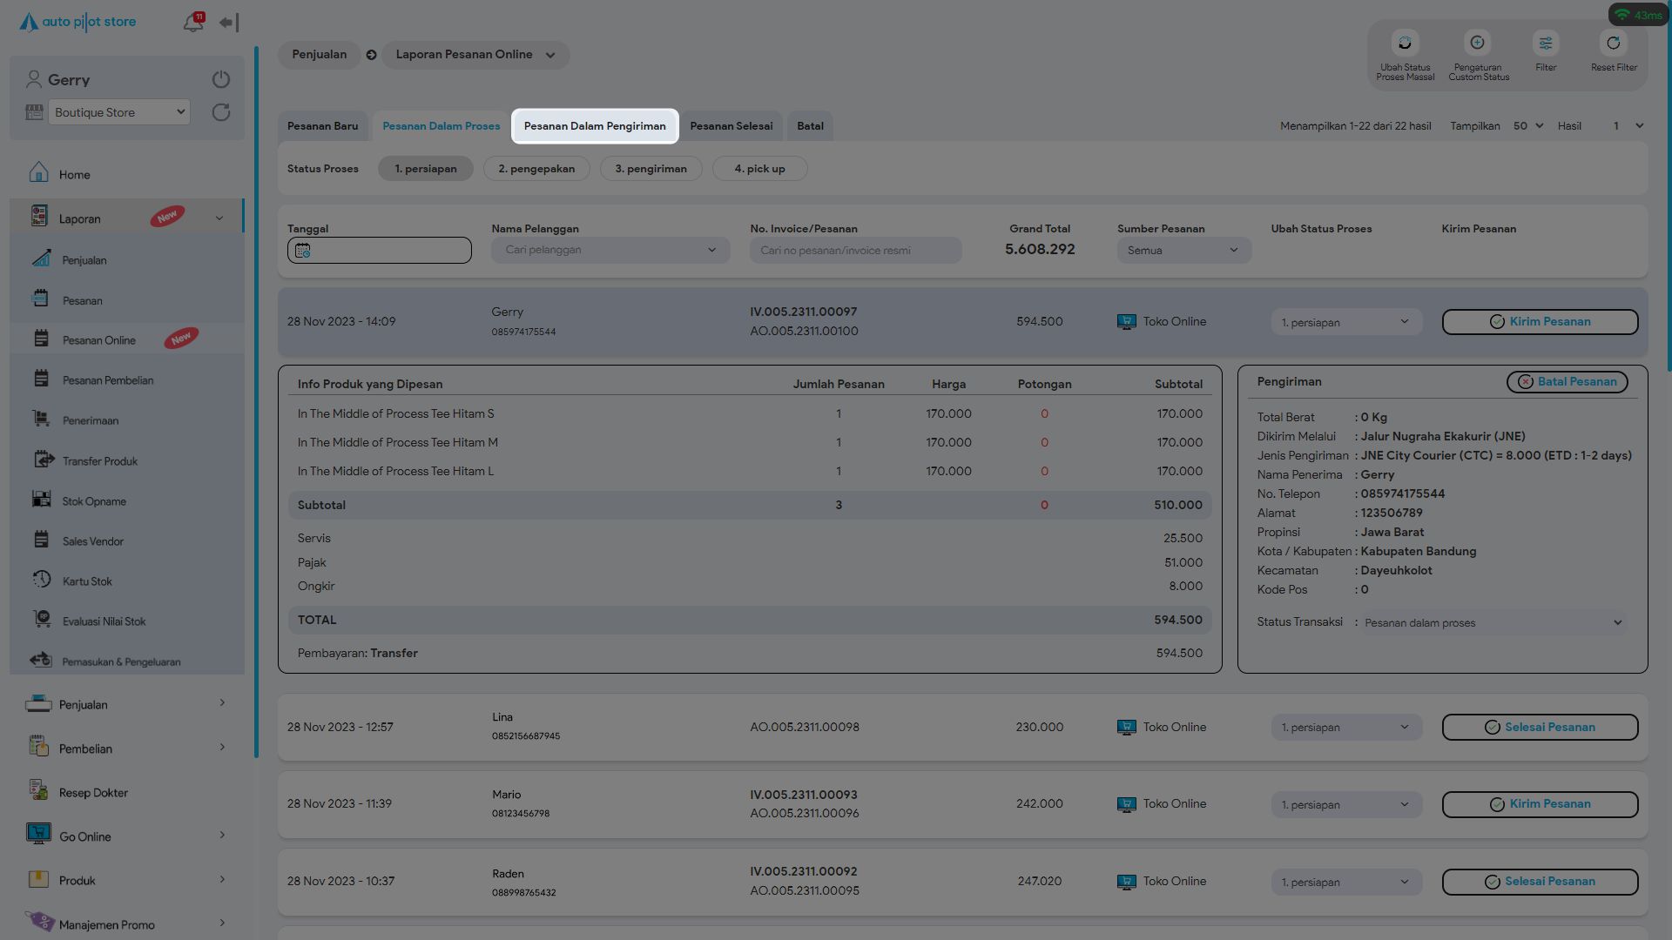The image size is (1672, 940).
Task: Open the Boutique Store dropdown
Action: [119, 112]
